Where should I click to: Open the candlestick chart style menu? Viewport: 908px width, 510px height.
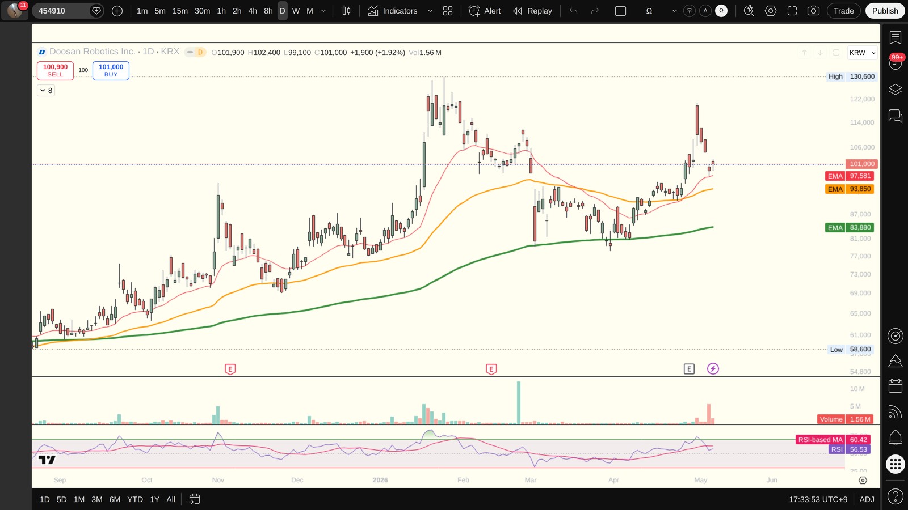[x=346, y=11]
